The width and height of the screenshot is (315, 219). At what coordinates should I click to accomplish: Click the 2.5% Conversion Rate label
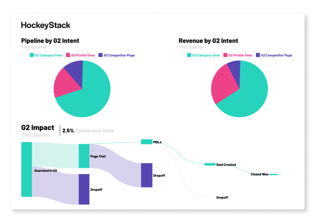point(88,130)
